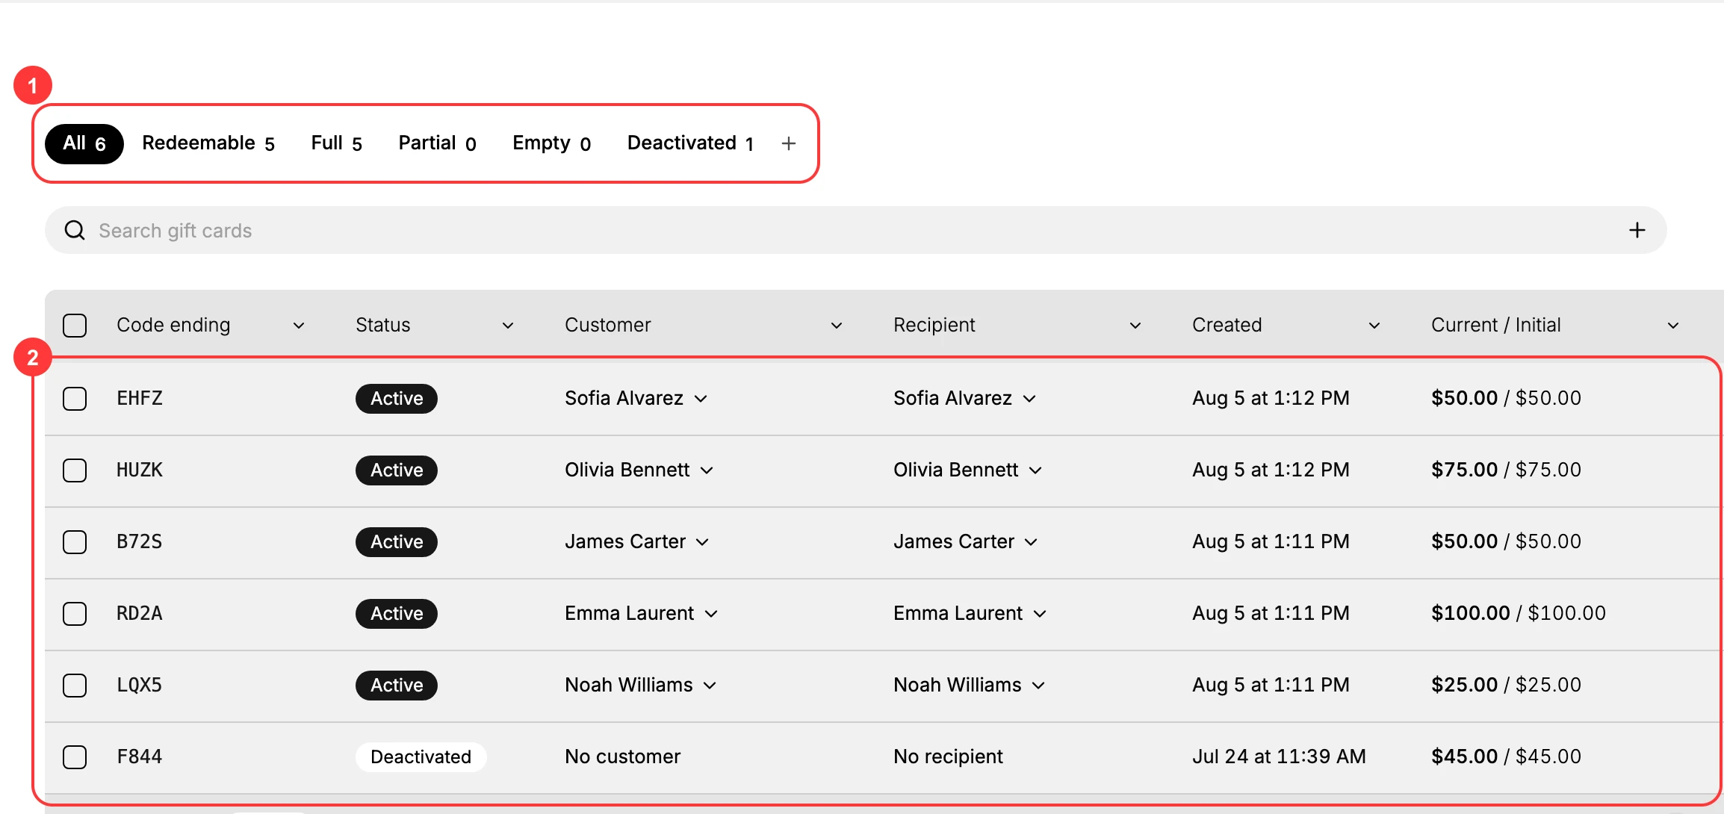The width and height of the screenshot is (1724, 814).
Task: Switch to the Redeemable tab
Action: coord(208,143)
